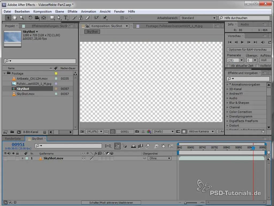Screen dimensions: 274x206
Task: Open the color channel display icon
Action: click(x=149, y=131)
